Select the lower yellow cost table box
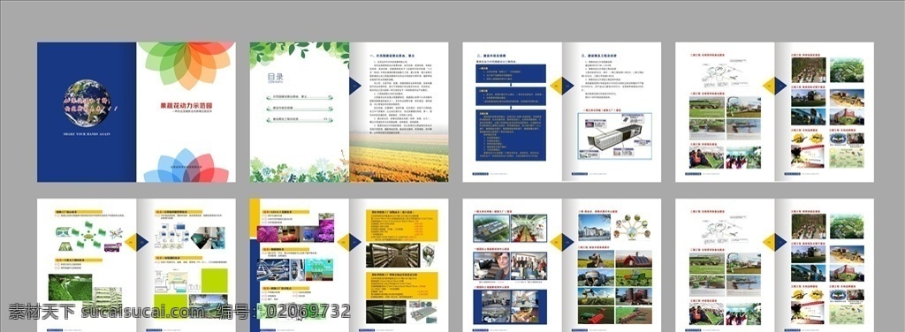The width and height of the screenshot is (905, 332). [402, 285]
